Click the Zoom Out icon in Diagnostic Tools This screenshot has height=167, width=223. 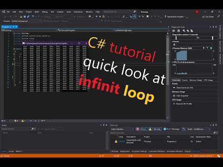pos(188,31)
